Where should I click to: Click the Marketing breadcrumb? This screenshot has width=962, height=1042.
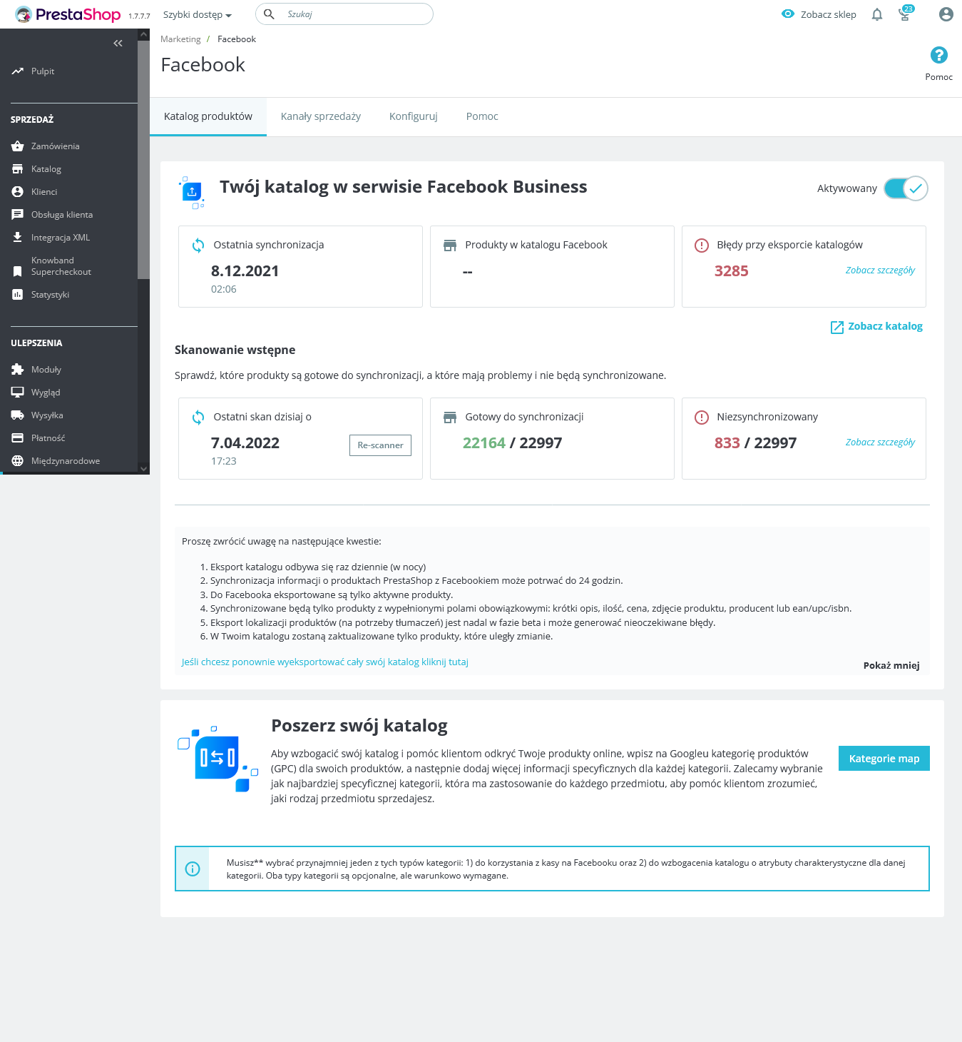click(180, 39)
